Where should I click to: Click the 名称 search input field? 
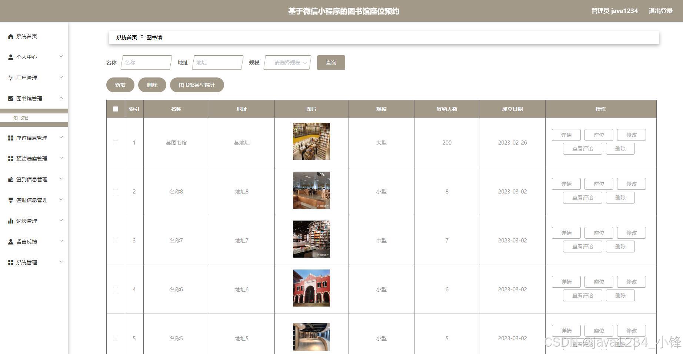[146, 63]
